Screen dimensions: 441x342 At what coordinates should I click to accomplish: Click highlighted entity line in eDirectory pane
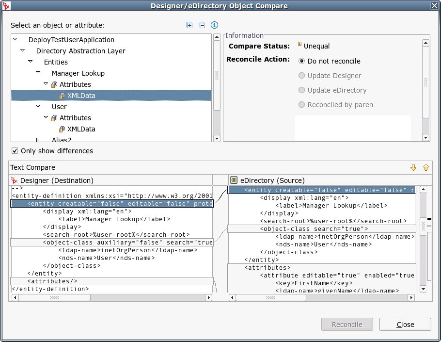click(321, 190)
